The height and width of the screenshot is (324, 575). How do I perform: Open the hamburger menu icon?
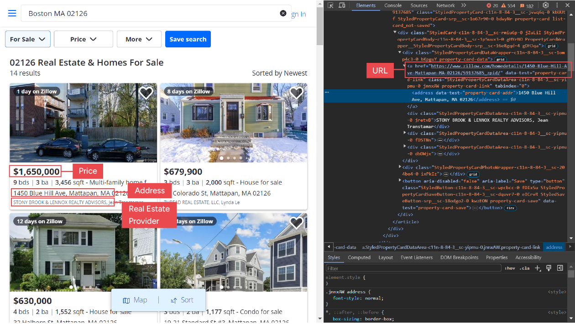[x=12, y=13]
